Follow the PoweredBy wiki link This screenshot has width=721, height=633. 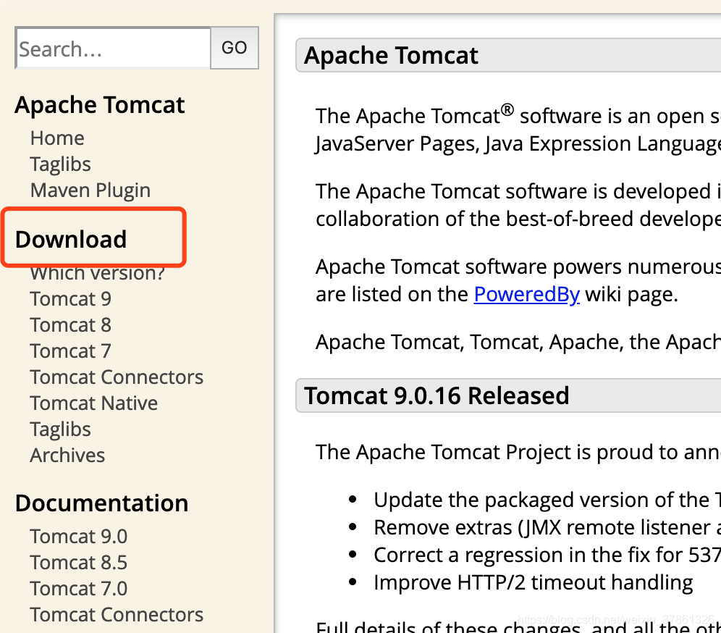(527, 295)
